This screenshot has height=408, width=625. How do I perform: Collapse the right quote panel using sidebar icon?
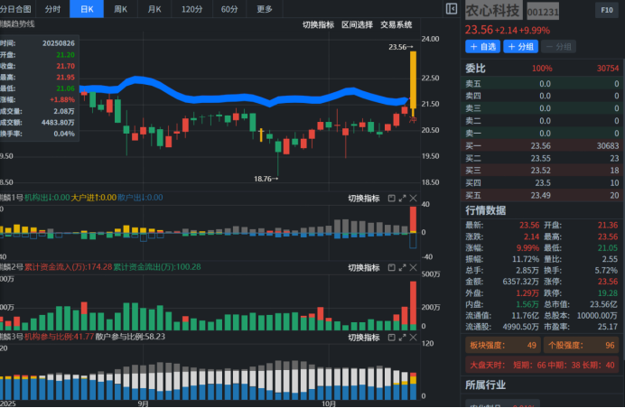tap(452, 9)
